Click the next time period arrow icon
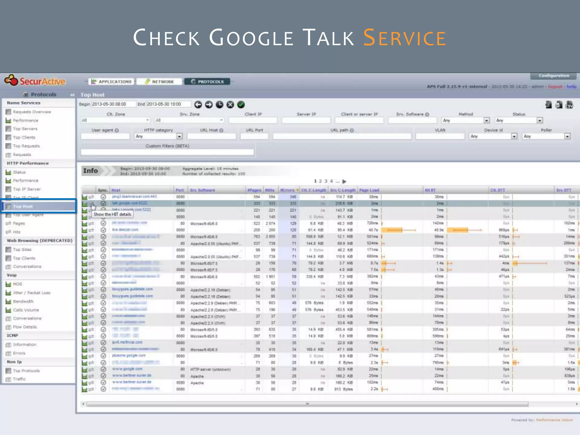 click(209, 105)
